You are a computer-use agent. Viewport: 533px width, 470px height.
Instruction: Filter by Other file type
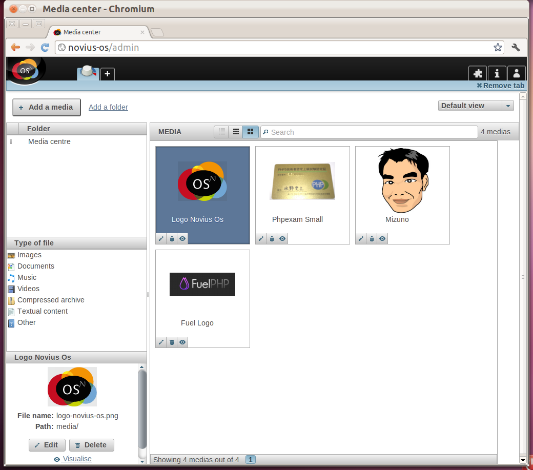pos(27,322)
